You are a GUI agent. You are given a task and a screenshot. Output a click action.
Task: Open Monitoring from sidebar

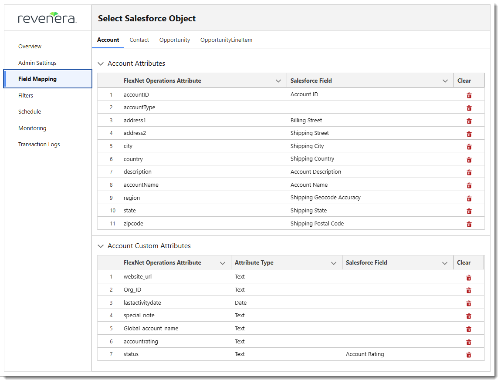[x=32, y=128]
